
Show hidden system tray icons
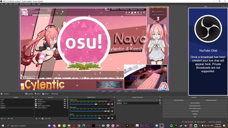coord(199,126)
